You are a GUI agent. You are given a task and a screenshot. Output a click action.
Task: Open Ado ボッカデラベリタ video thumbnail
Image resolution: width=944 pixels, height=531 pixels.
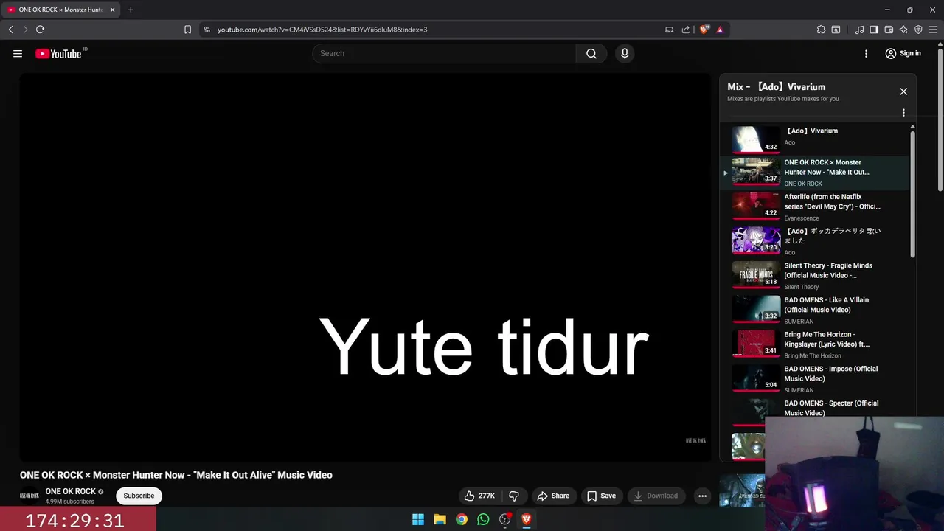coord(755,241)
